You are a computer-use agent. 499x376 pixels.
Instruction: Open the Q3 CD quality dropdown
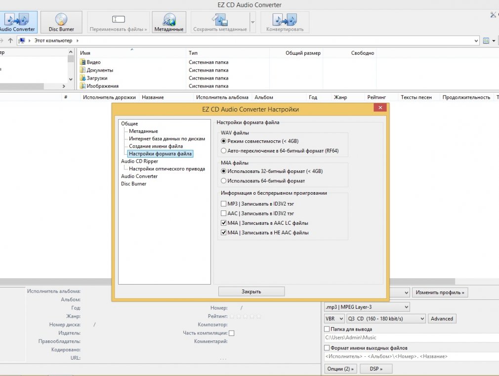click(x=386, y=319)
